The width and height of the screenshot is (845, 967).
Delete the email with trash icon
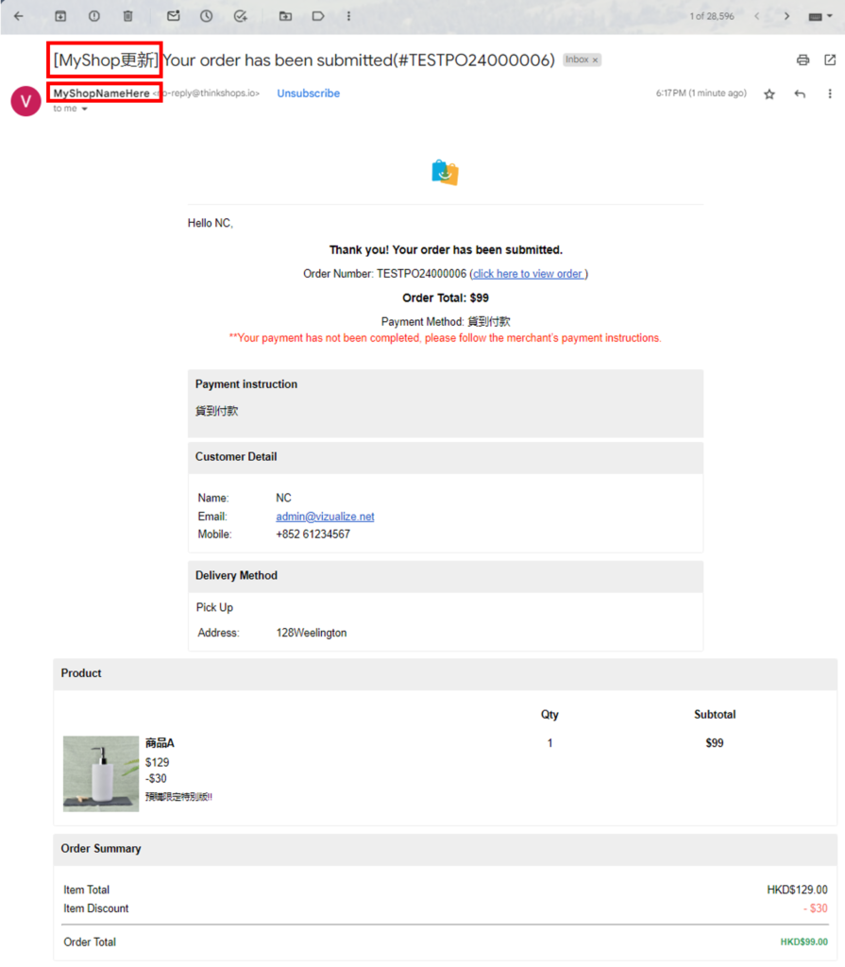pos(128,16)
